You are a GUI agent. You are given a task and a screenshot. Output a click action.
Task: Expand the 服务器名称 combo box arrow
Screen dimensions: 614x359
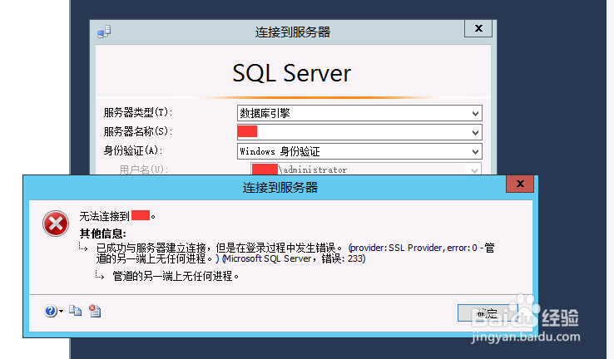[475, 132]
